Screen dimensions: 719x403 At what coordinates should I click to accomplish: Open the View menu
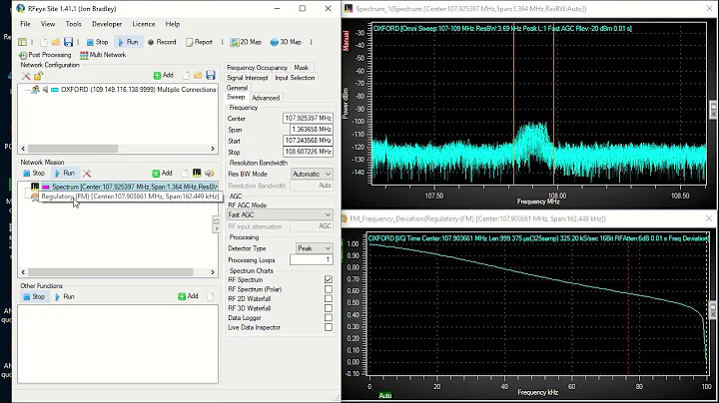[48, 24]
